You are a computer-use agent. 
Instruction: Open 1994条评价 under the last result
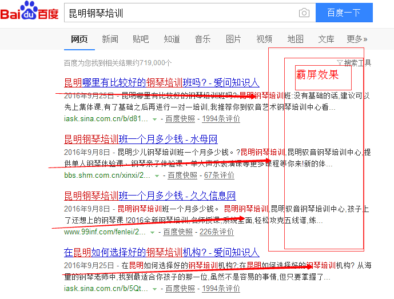click(x=221, y=288)
